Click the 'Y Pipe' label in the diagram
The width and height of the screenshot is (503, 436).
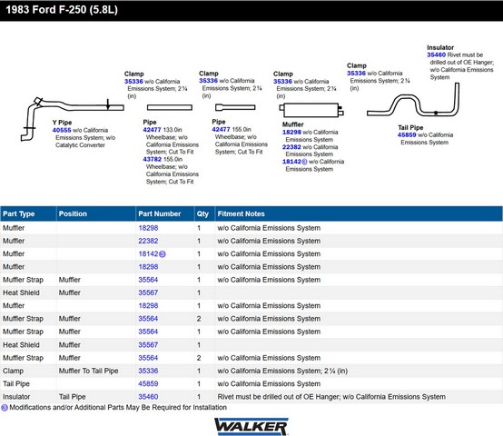click(62, 123)
